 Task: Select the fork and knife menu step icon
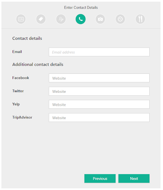140,19
